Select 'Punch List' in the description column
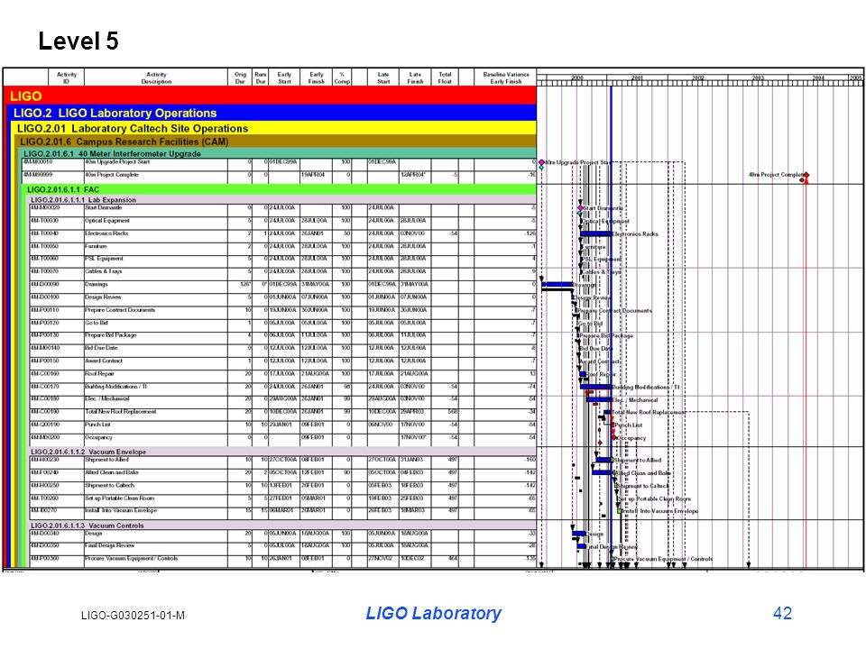The height and width of the screenshot is (649, 866). click(97, 425)
